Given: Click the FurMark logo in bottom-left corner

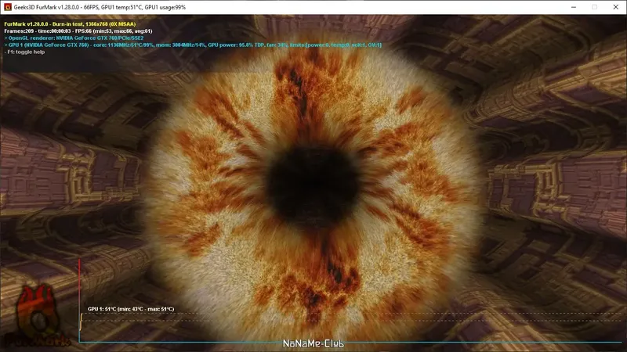Looking at the screenshot, I should [x=38, y=316].
